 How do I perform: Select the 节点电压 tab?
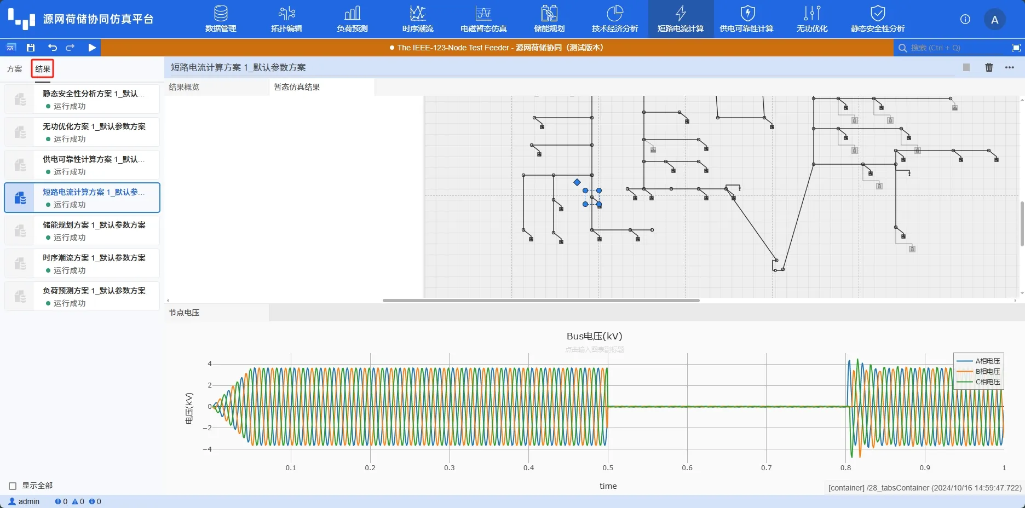pyautogui.click(x=217, y=313)
